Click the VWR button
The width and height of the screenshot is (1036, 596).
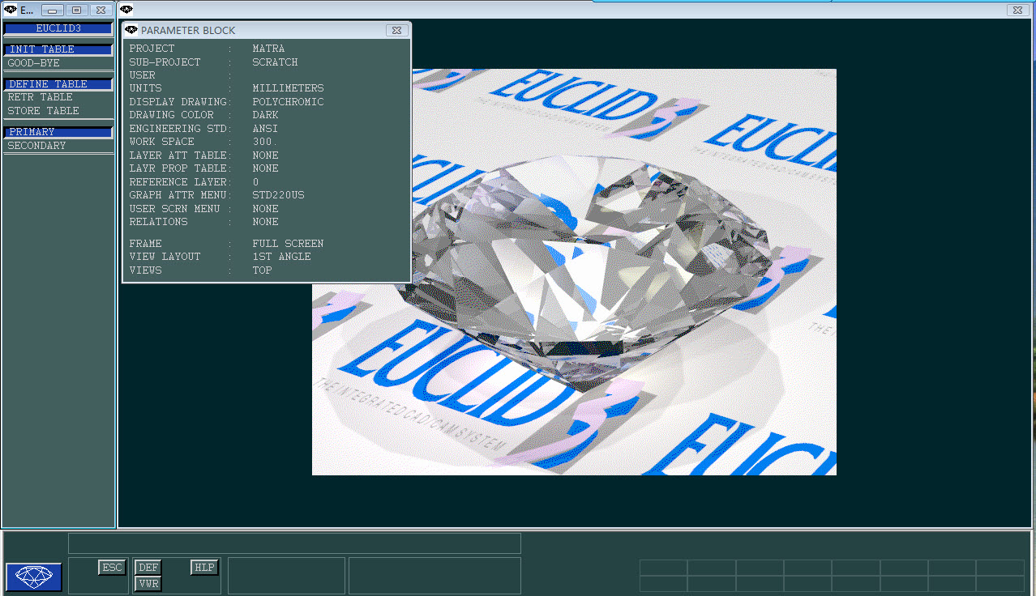point(148,583)
